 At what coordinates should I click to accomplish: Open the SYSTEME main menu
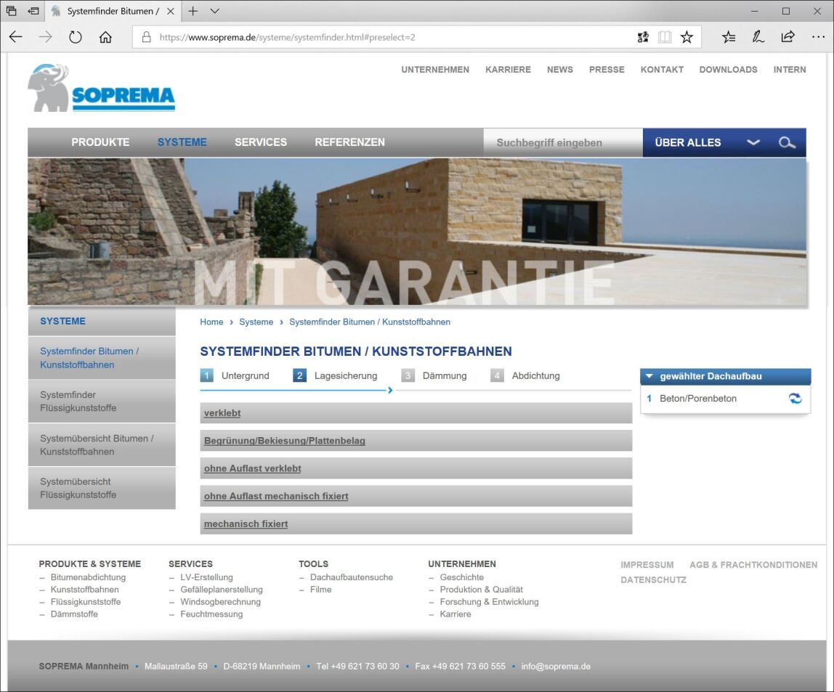182,142
